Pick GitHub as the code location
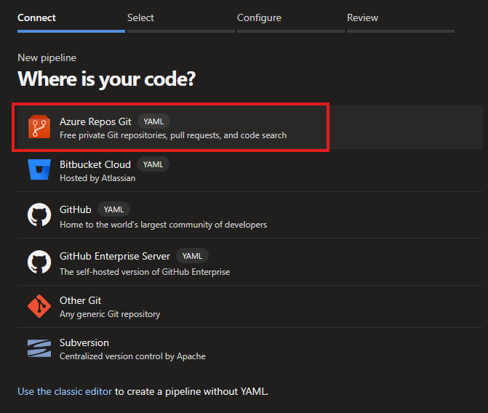 click(76, 209)
